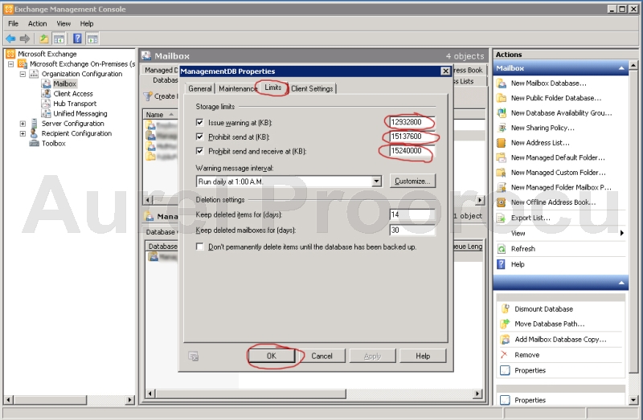
Task: Switch to the Client Settings tab
Action: tap(312, 88)
